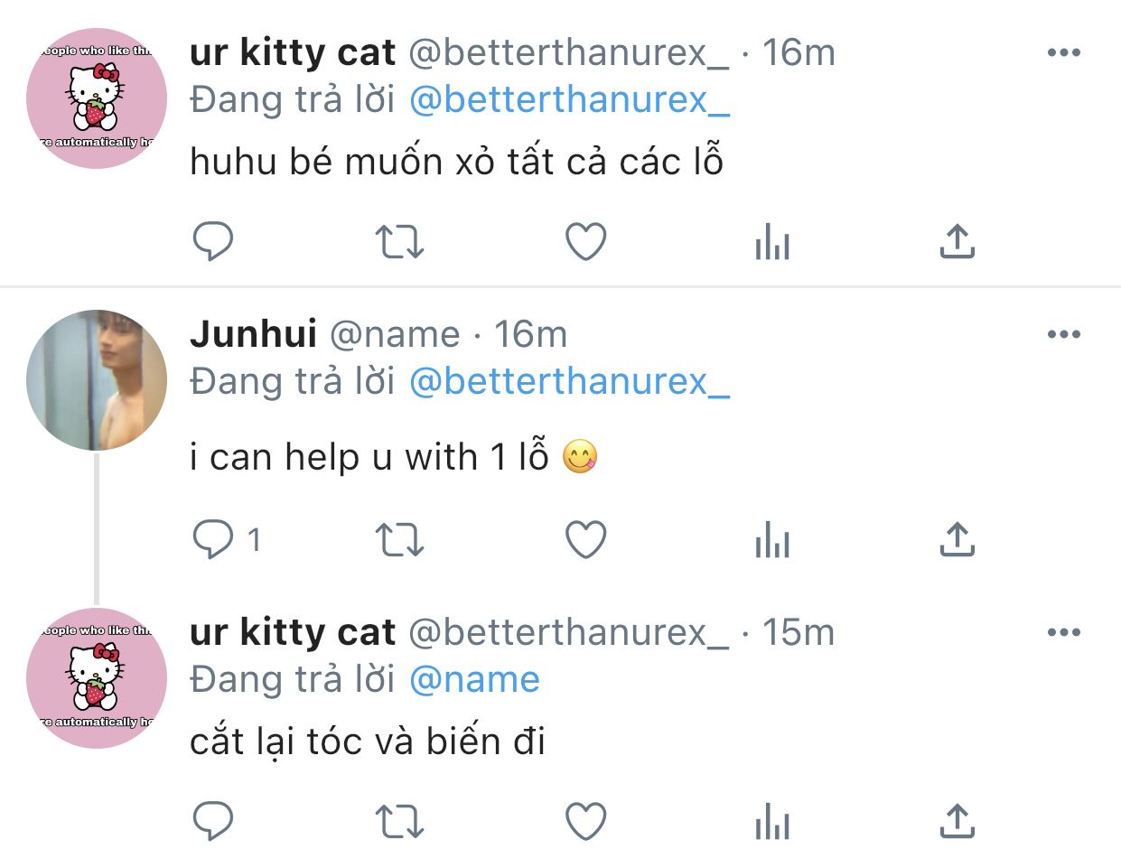Open Junhui's profile via display name
Image resolution: width=1121 pixels, height=858 pixels.
[x=253, y=335]
